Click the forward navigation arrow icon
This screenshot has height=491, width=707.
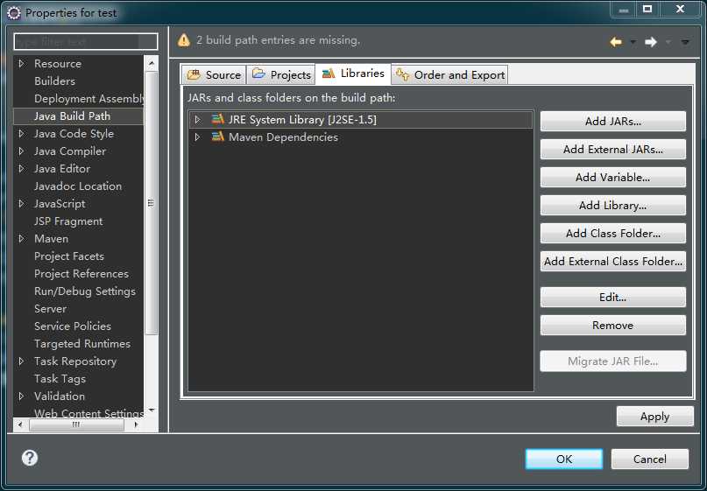pyautogui.click(x=651, y=42)
